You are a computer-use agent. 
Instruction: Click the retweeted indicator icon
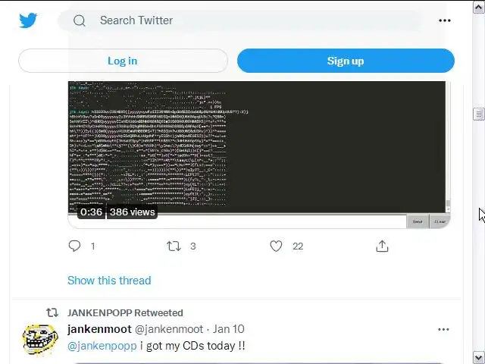52,312
